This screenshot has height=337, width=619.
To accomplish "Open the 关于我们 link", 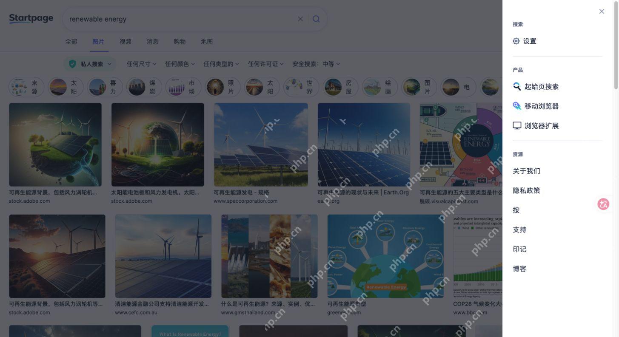I will coord(526,171).
